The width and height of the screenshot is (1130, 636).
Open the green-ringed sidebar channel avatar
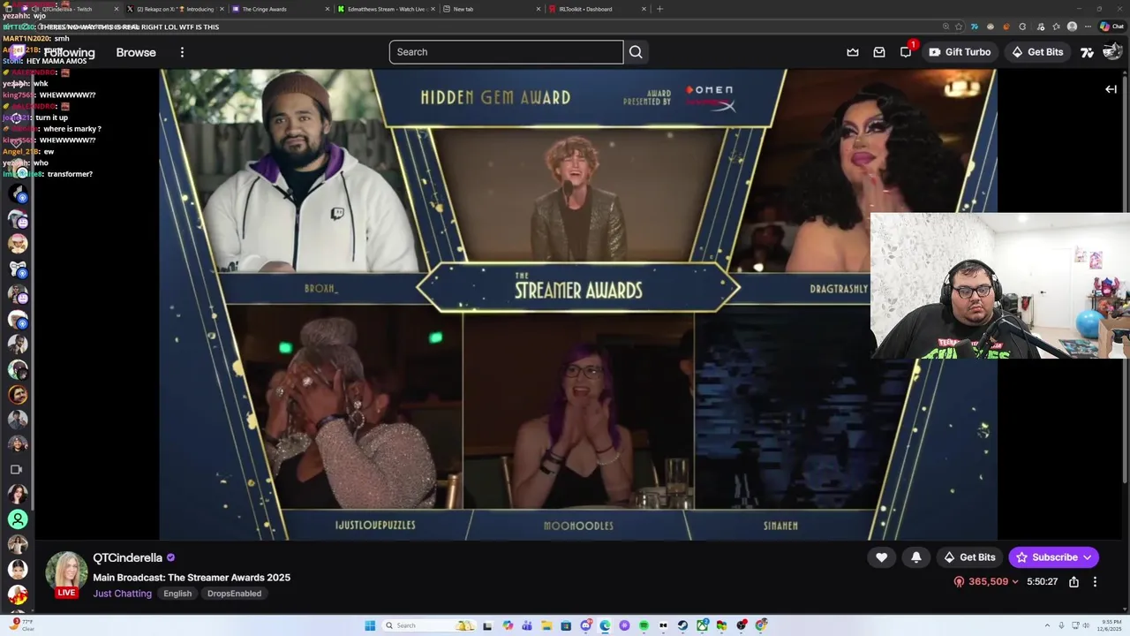click(18, 519)
